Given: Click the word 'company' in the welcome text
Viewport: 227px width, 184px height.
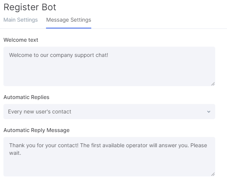Looking at the screenshot, I should [61, 55].
